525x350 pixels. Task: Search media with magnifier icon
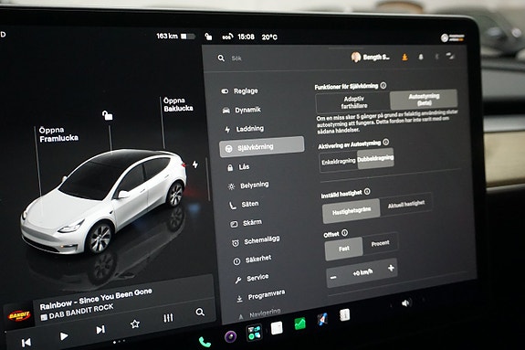(x=200, y=313)
